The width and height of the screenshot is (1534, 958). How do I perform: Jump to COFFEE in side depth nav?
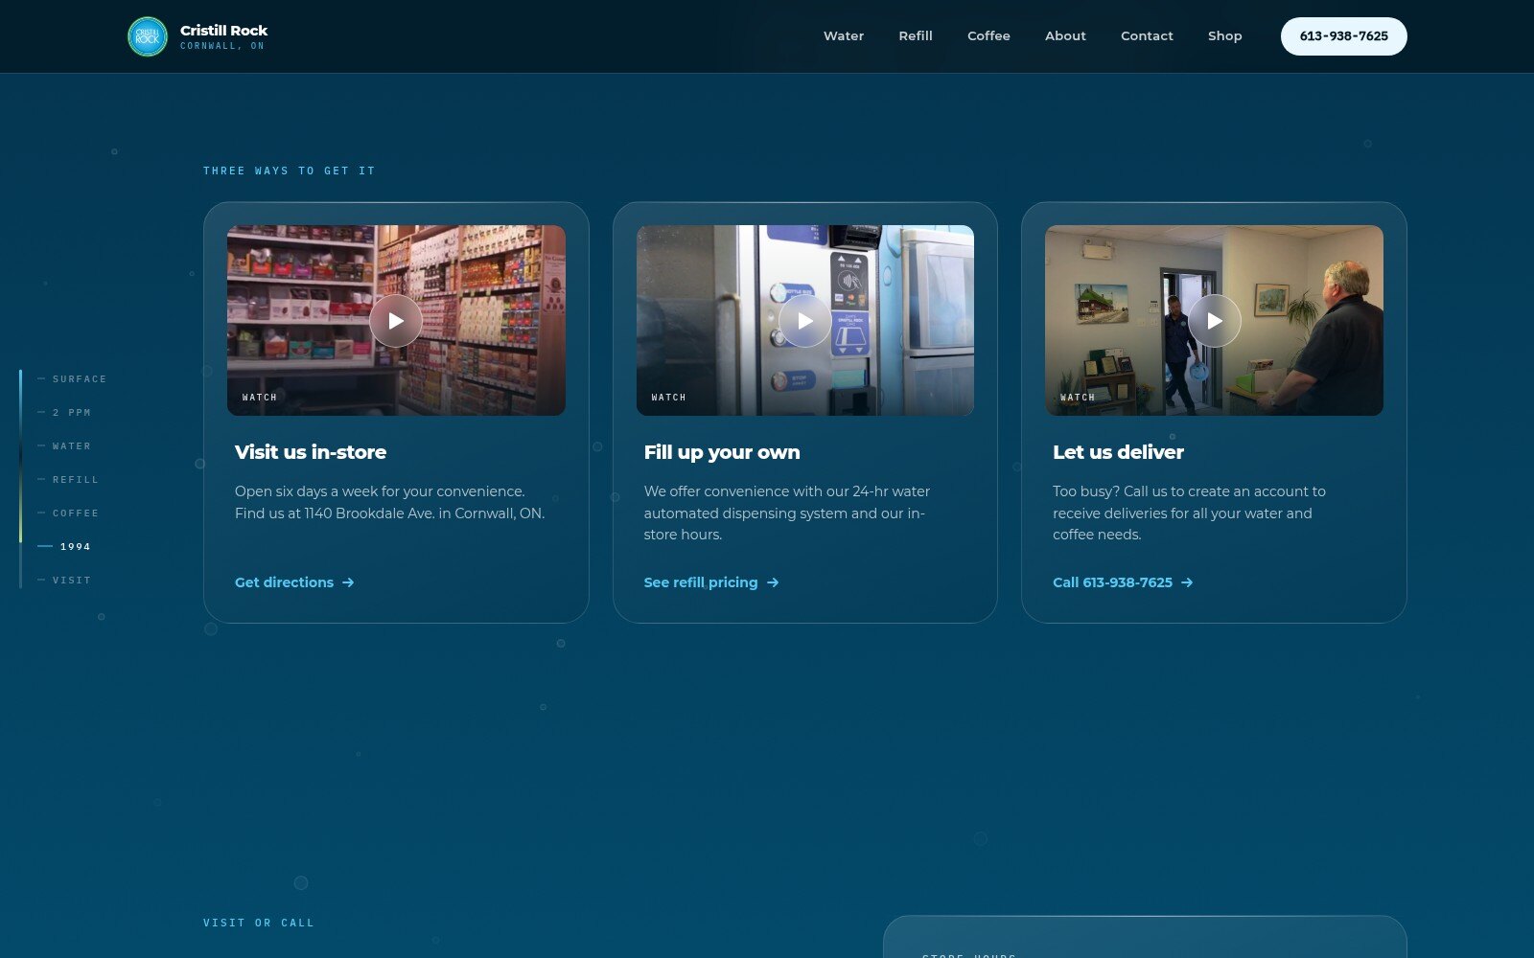[x=68, y=513]
